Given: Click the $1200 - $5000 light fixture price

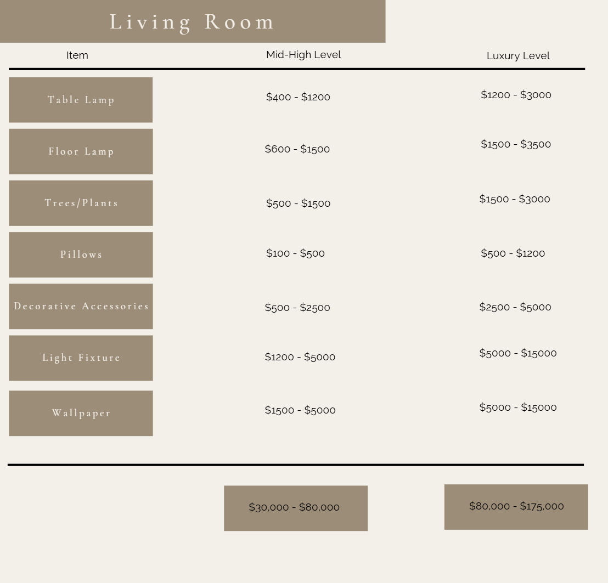Looking at the screenshot, I should (300, 357).
